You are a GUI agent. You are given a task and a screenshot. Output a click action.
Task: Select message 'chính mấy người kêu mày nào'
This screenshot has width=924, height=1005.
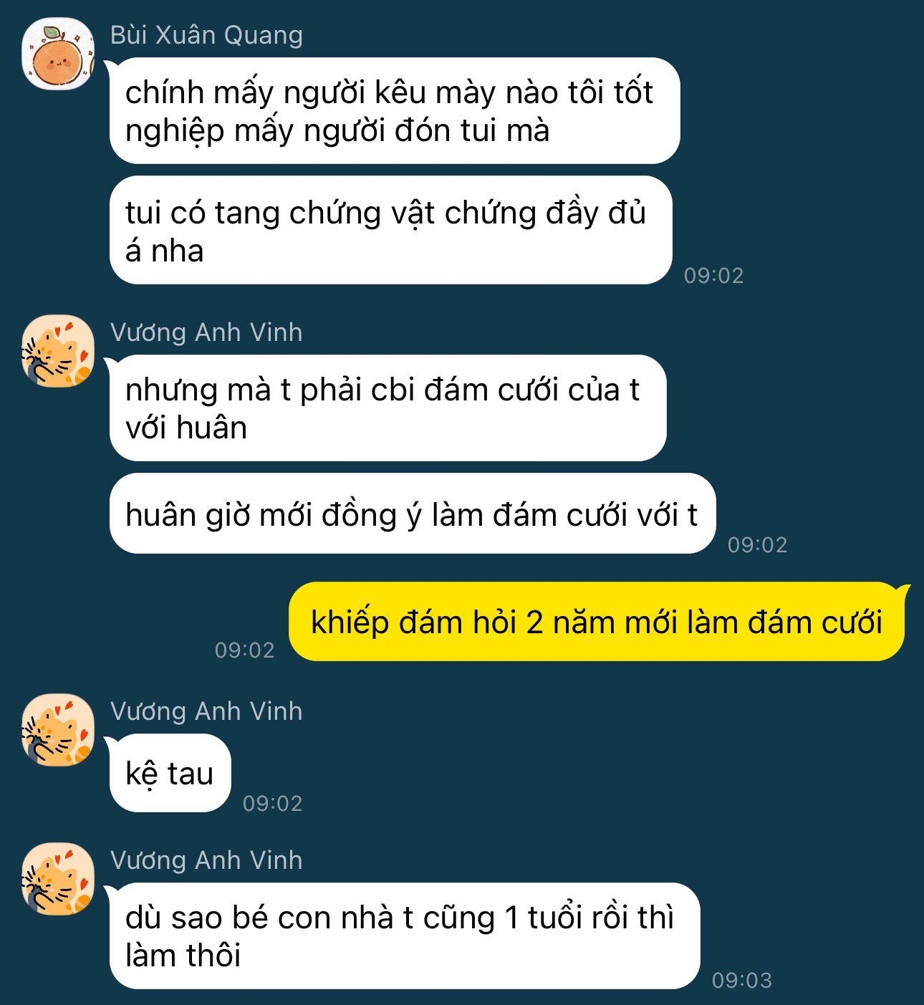pyautogui.click(x=395, y=111)
